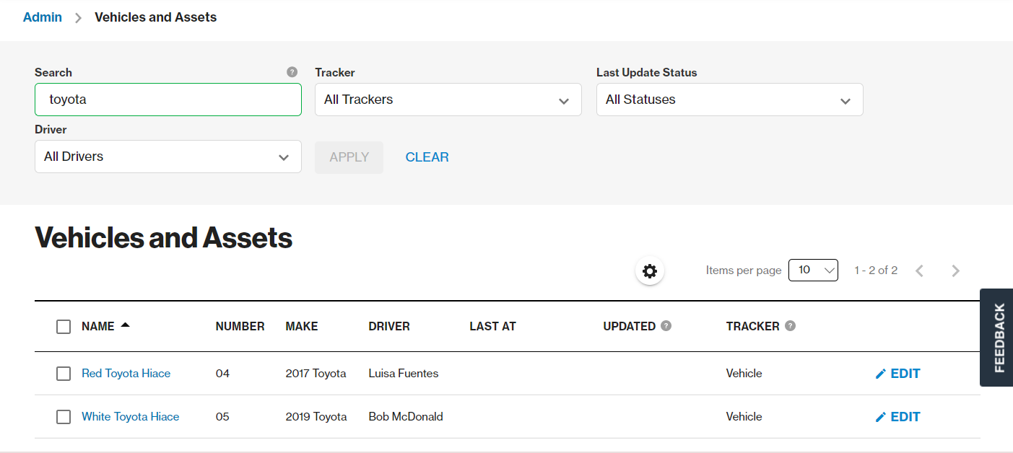
Task: Open the All Trackers dropdown
Action: tap(448, 100)
